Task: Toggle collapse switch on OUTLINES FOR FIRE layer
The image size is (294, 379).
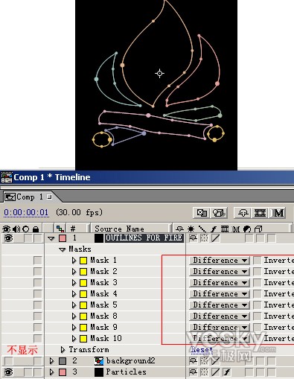Action: click(204, 238)
